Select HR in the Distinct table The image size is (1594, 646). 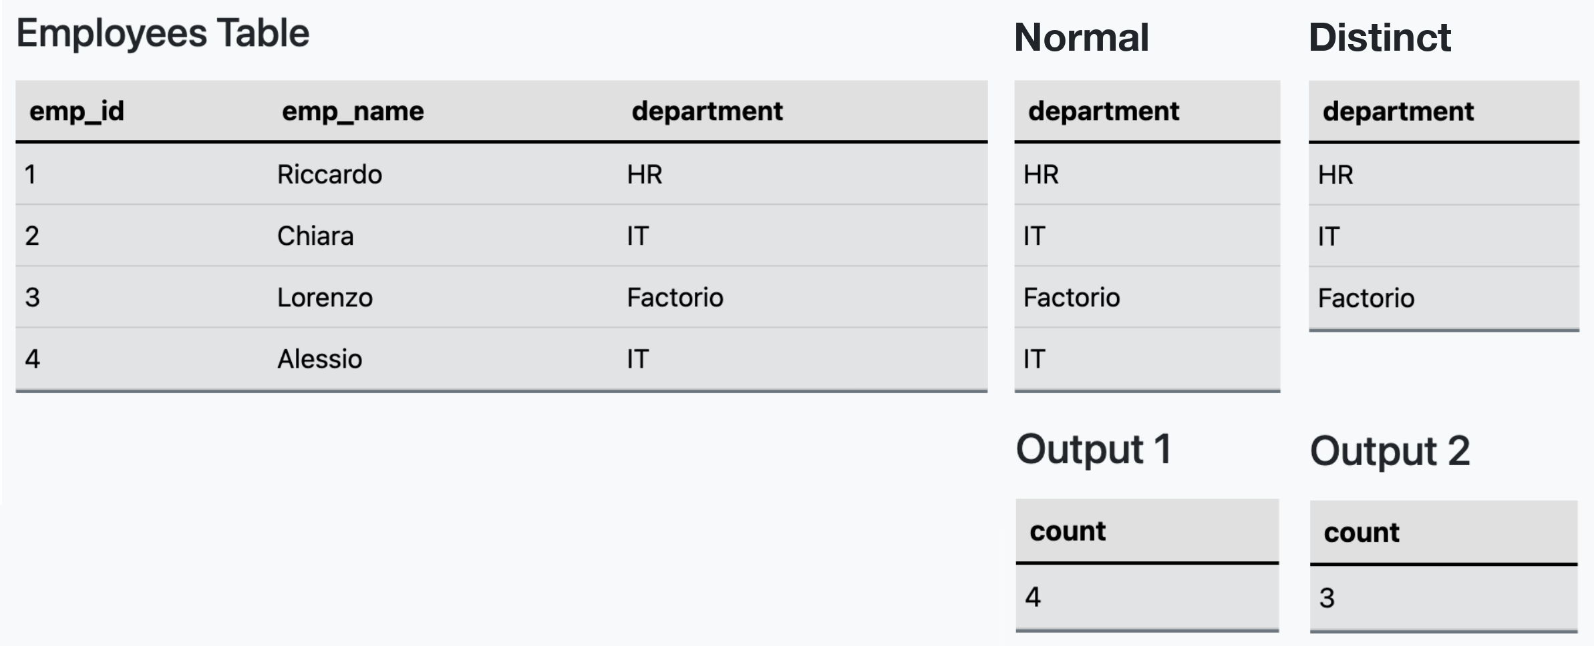[1335, 176]
